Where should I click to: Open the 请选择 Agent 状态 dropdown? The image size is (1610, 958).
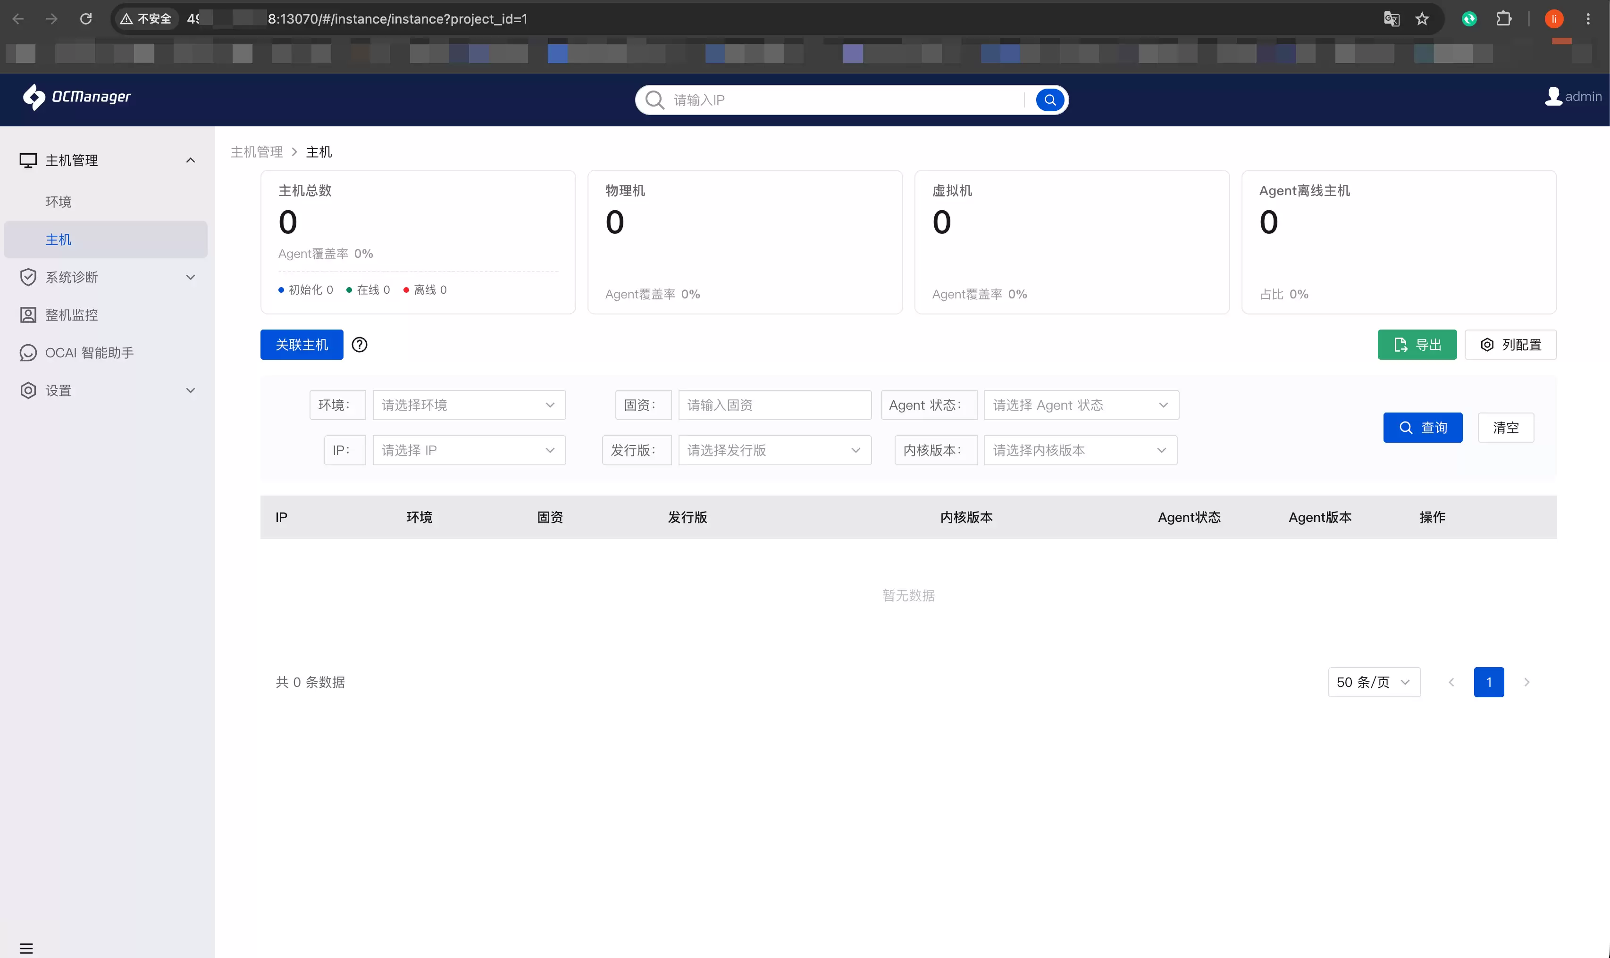(x=1081, y=405)
